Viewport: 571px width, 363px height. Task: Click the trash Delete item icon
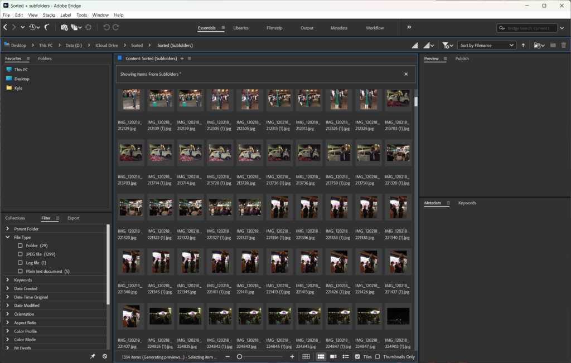(563, 45)
